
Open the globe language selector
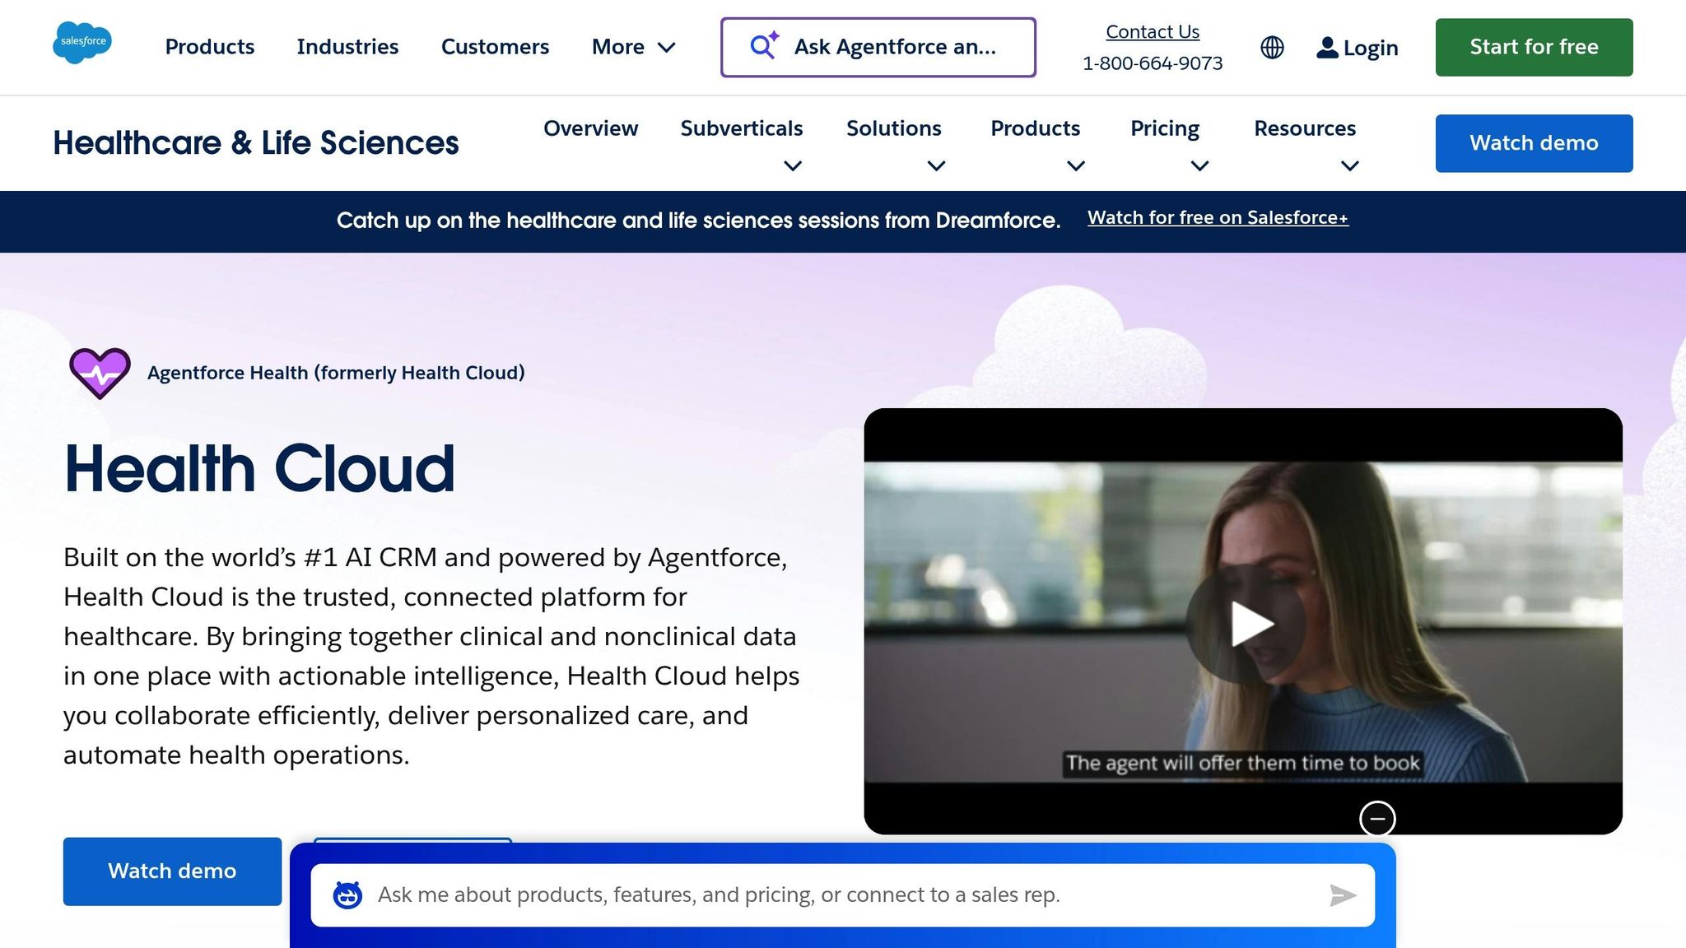(x=1272, y=48)
